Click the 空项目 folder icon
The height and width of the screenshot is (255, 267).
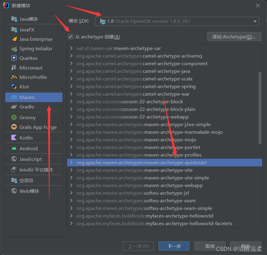(x=14, y=180)
